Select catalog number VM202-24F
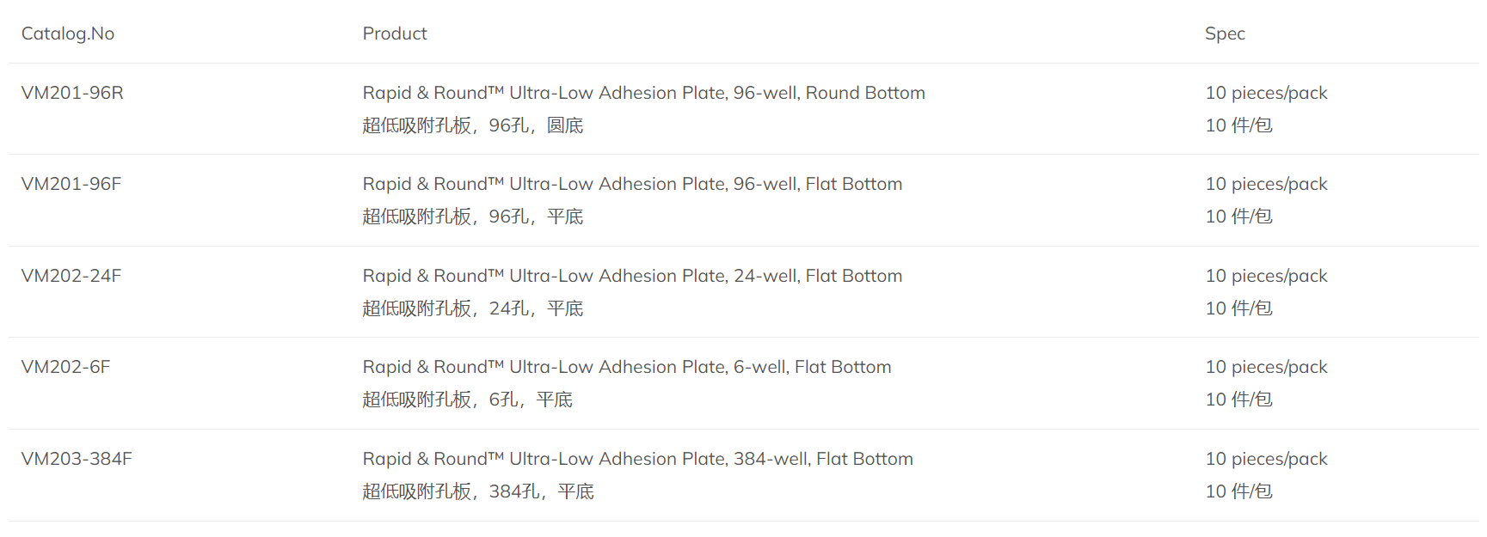Screen dimensions: 1487x537 tap(71, 276)
